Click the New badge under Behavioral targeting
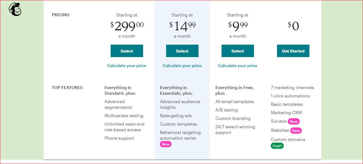This screenshot has height=164, width=363. (166, 144)
